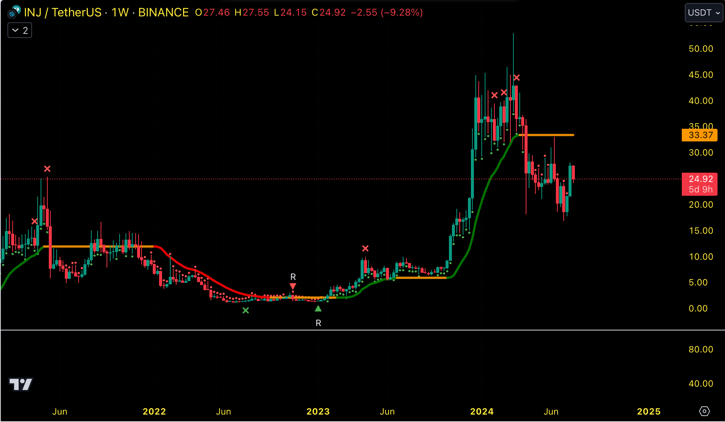
Task: Click the BINANCE exchange label in the title
Action: (x=164, y=12)
